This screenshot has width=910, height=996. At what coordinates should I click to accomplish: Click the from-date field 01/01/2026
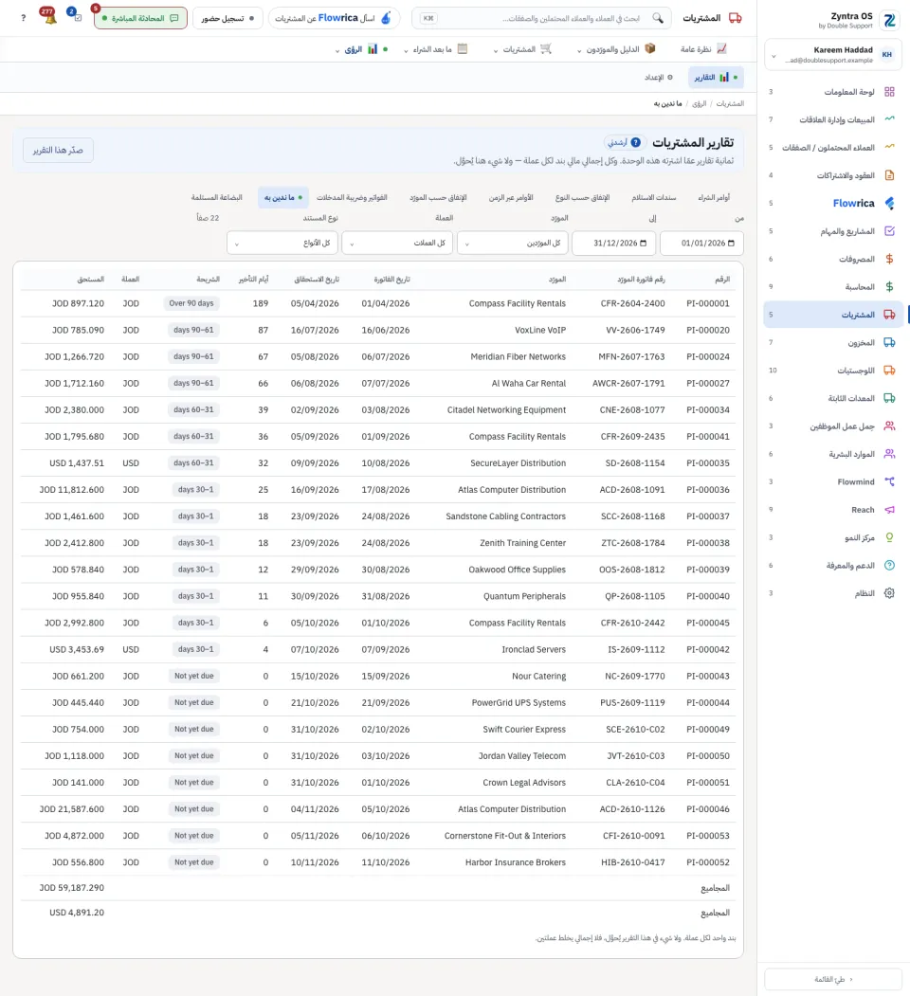click(701, 244)
